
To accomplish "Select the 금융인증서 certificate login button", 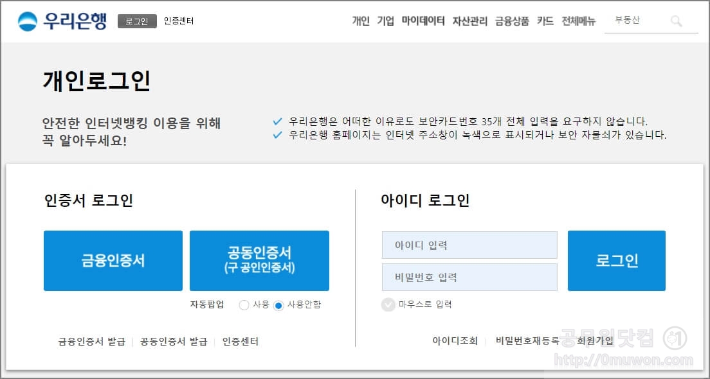I will tap(113, 260).
